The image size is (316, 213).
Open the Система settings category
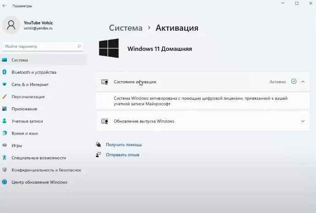(43, 60)
